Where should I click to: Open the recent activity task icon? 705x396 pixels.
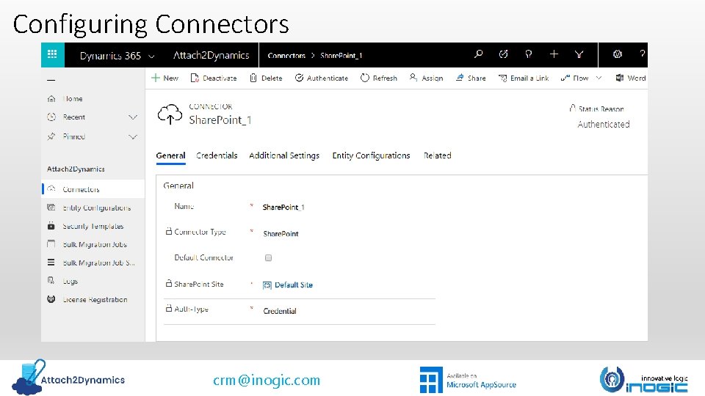(x=504, y=54)
